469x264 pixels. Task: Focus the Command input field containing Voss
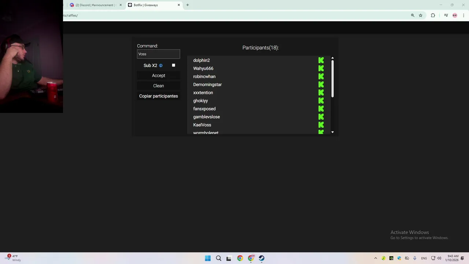pos(159,54)
